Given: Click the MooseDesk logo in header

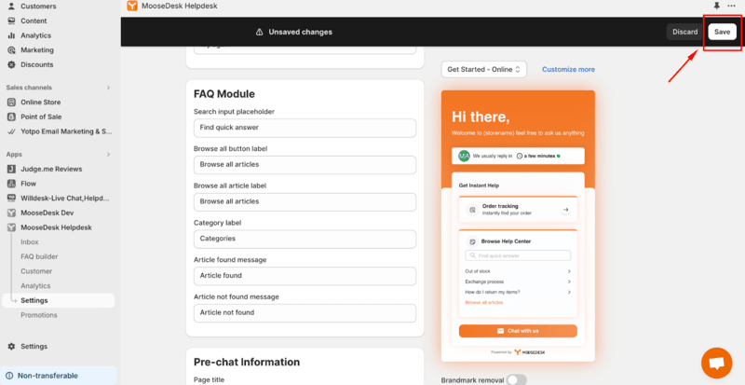Looking at the screenshot, I should pyautogui.click(x=132, y=7).
